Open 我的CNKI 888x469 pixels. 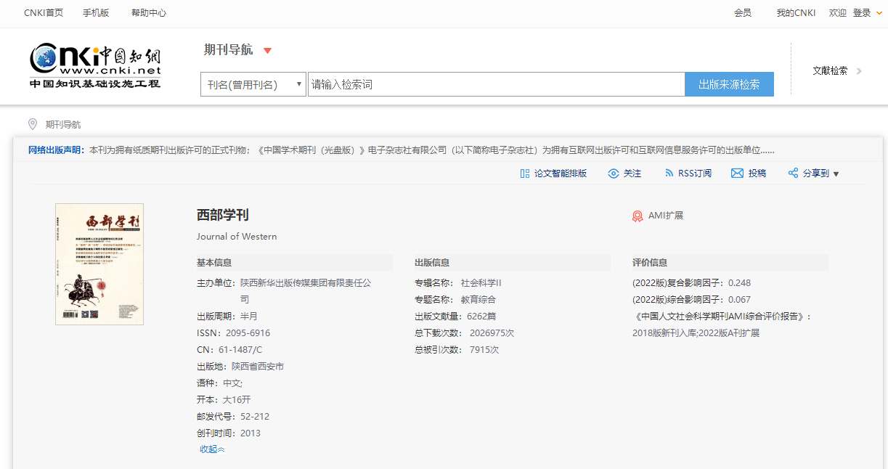796,13
